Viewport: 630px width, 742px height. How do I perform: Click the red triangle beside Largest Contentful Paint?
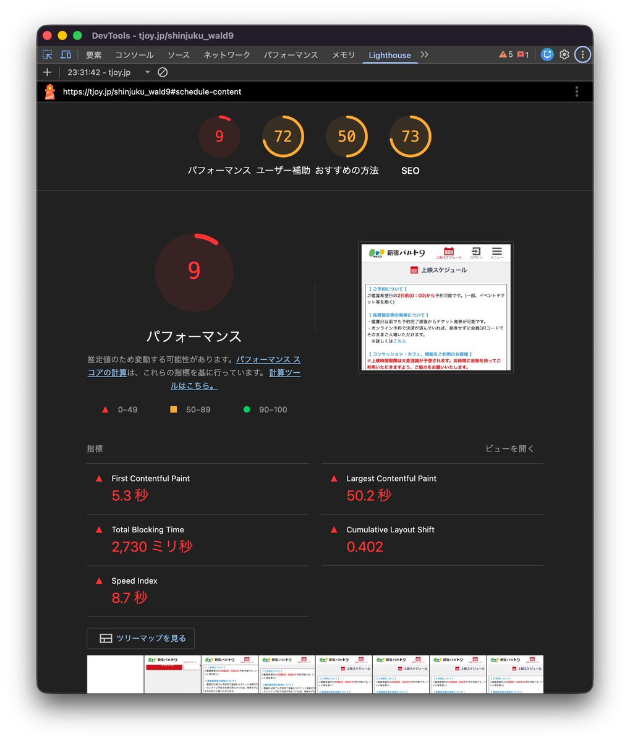tap(334, 479)
